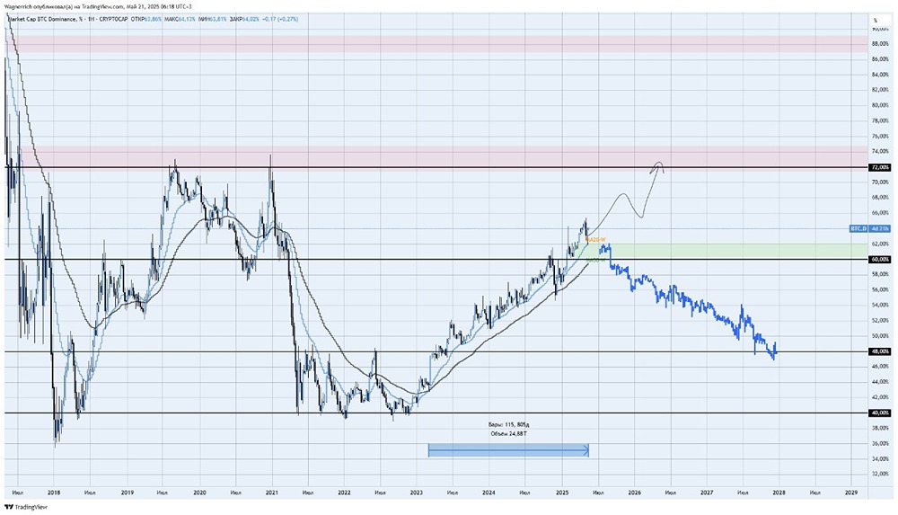
Task: Click the 2026 year label on time axis
Action: (634, 493)
